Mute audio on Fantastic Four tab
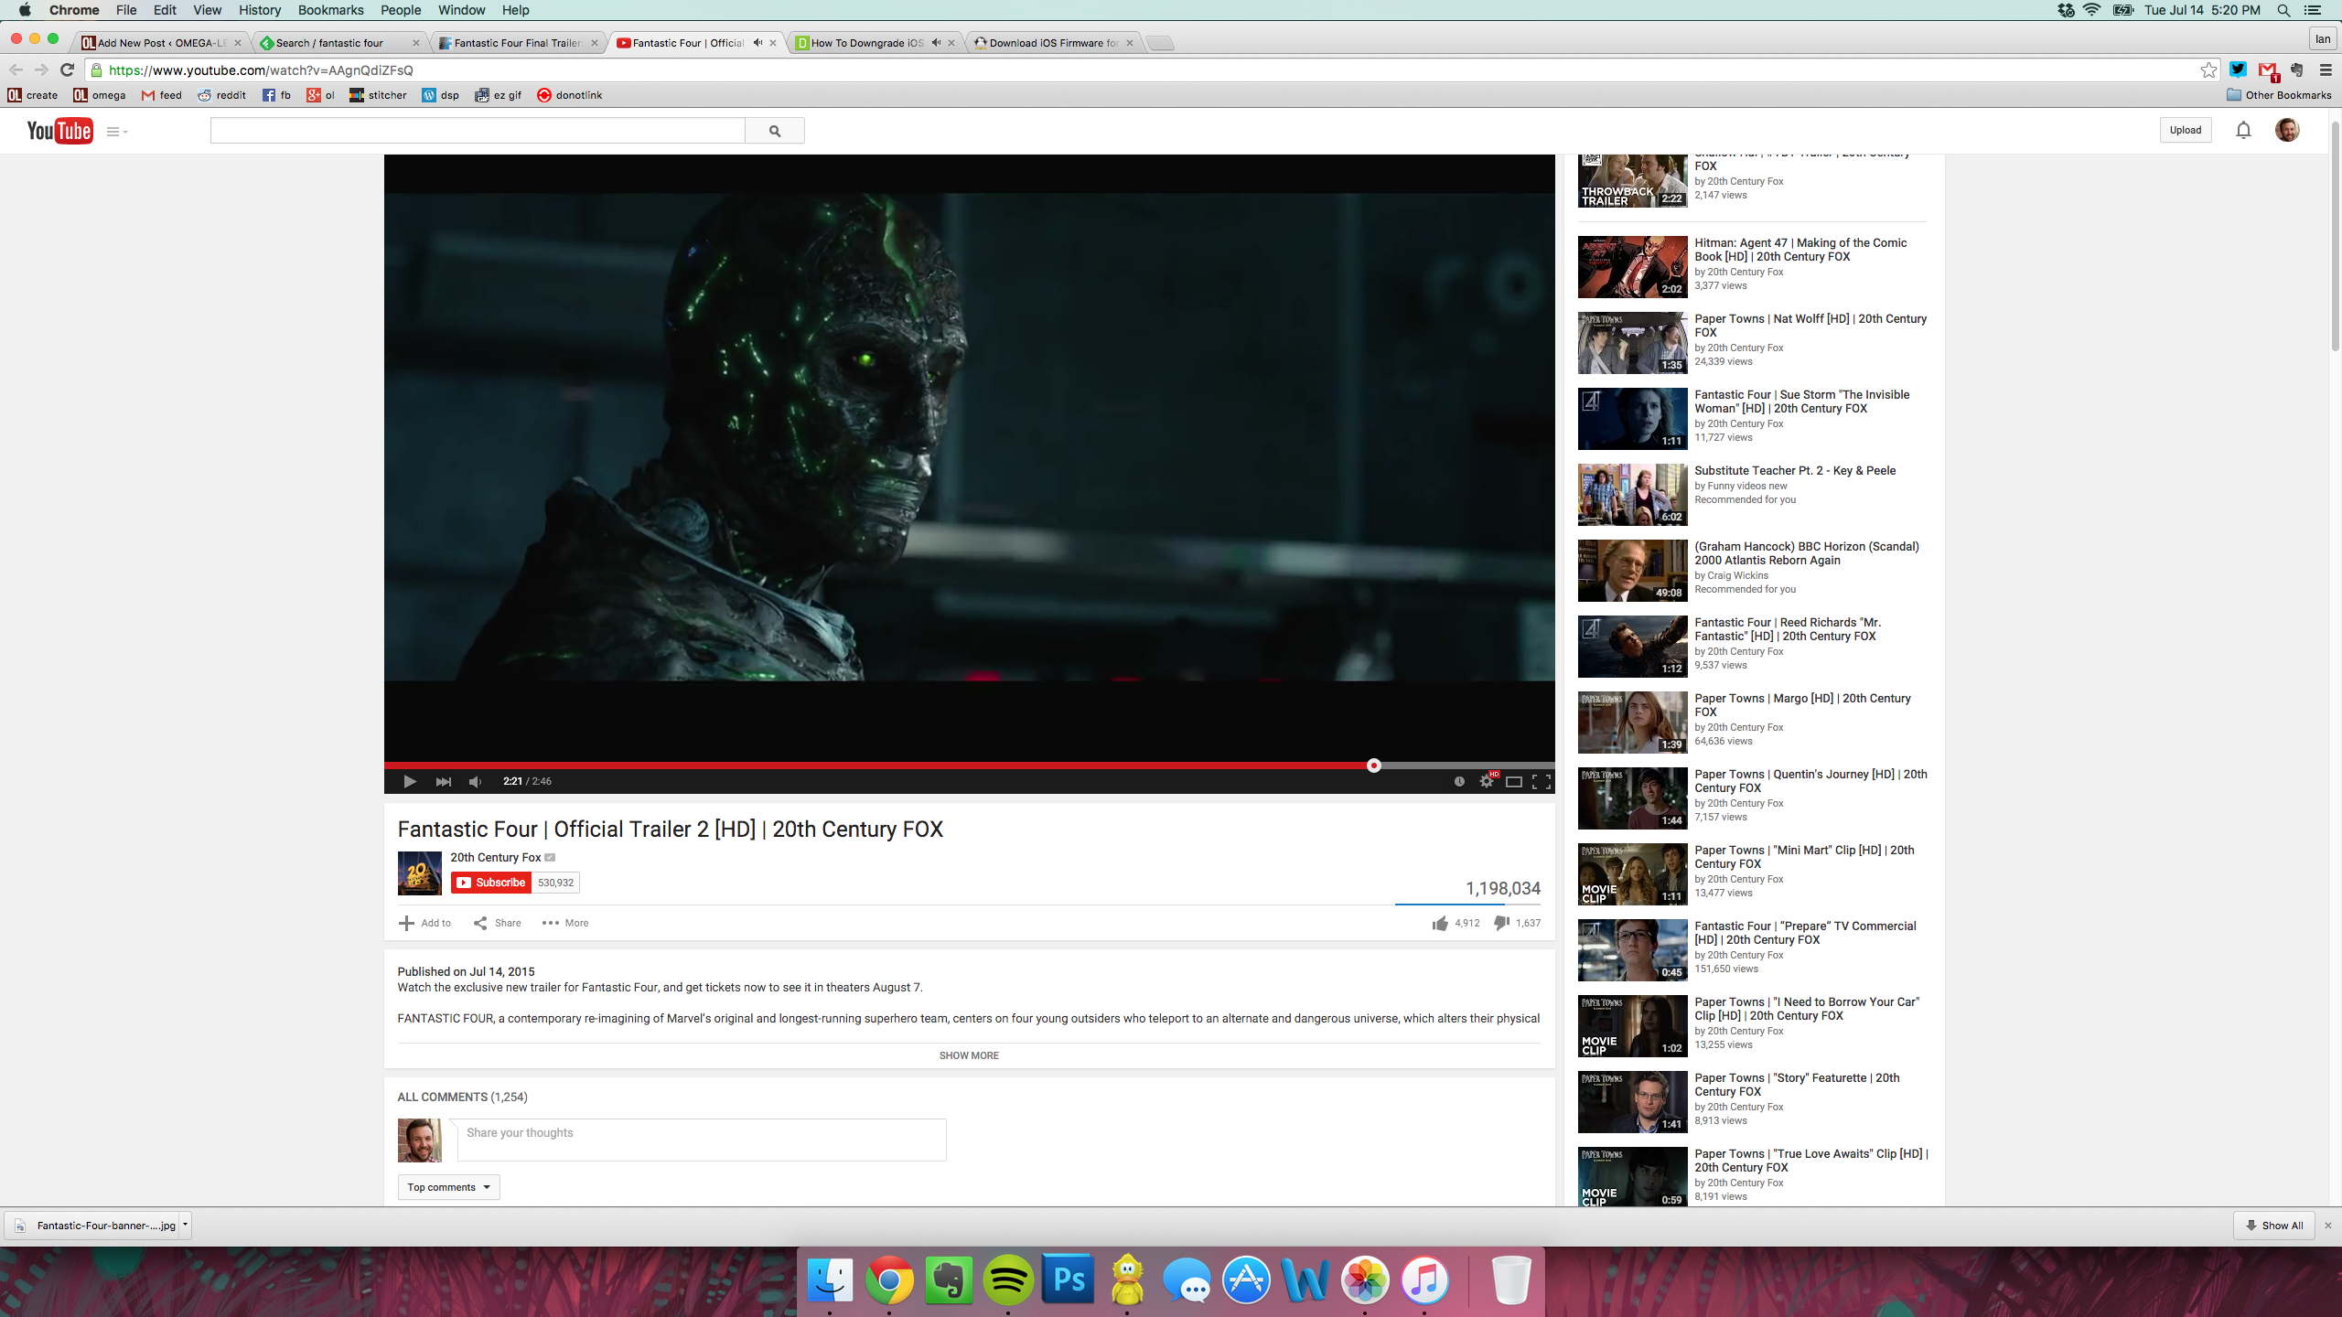 (x=757, y=43)
